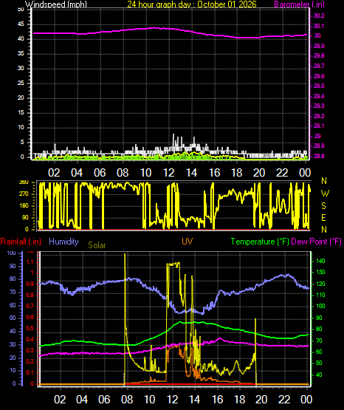Click hour 14 label under bottom humidity chart

pyautogui.click(x=194, y=399)
